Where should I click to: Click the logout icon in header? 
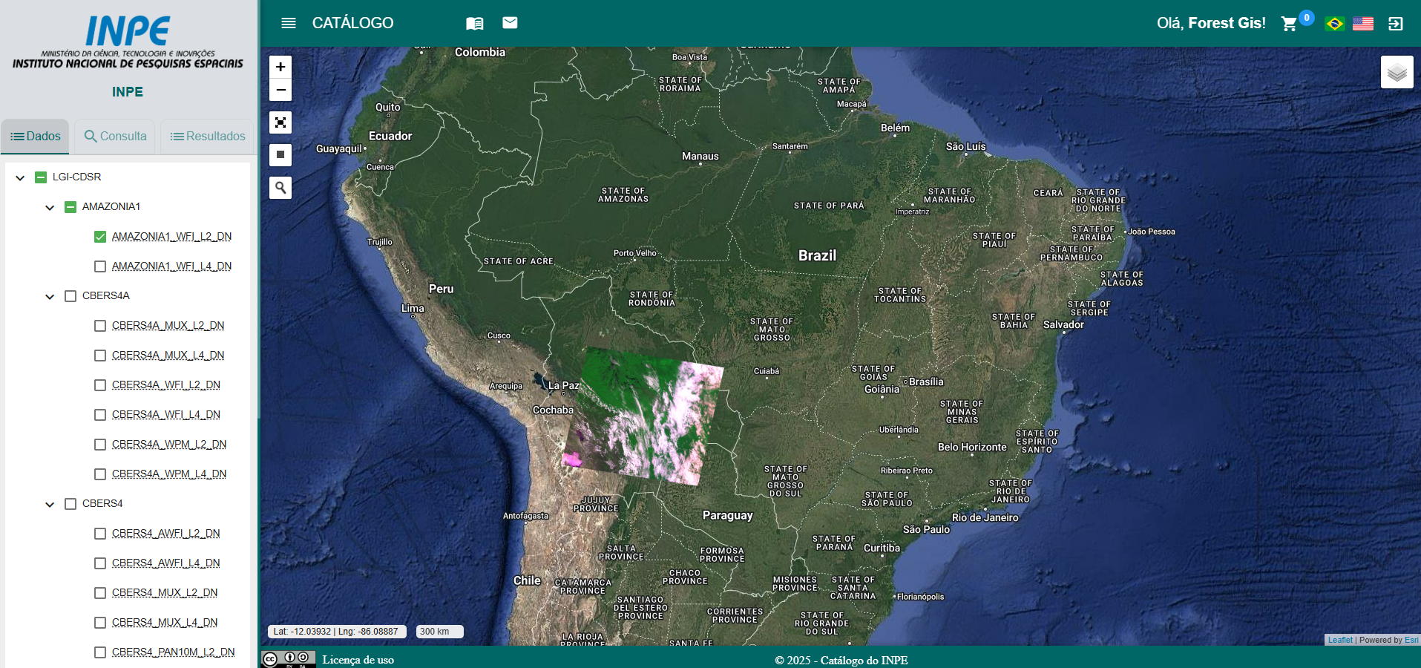click(x=1395, y=24)
